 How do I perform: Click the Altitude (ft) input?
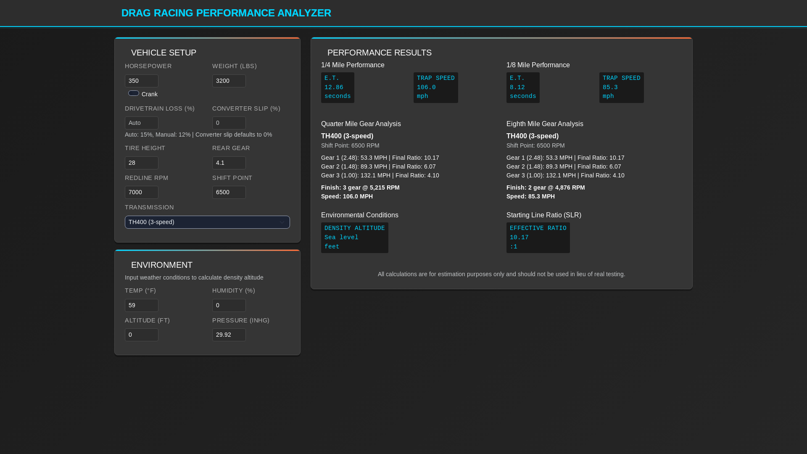(142, 335)
